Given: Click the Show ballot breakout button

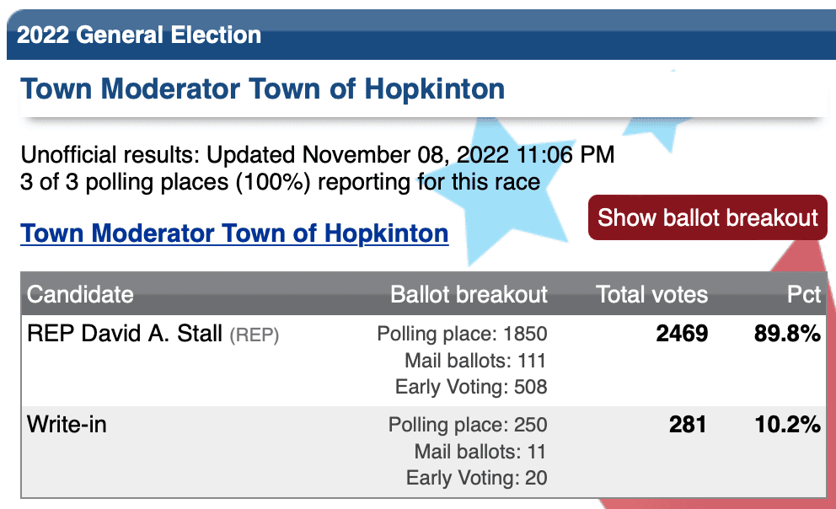Looking at the screenshot, I should coord(708,217).
